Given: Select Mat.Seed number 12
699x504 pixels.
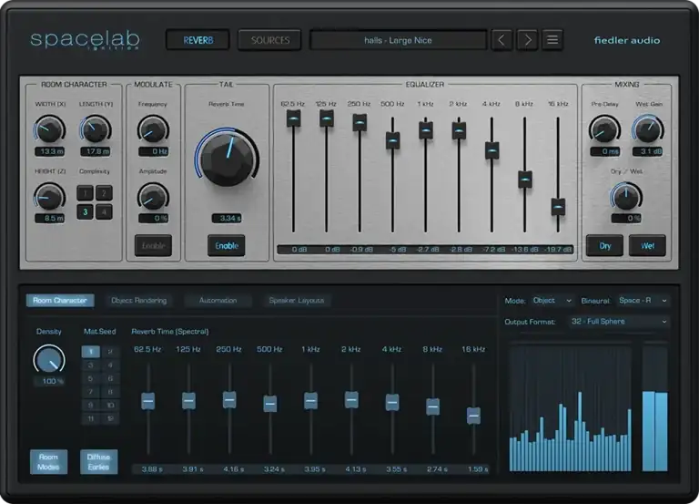Looking at the screenshot, I should pyautogui.click(x=110, y=418).
